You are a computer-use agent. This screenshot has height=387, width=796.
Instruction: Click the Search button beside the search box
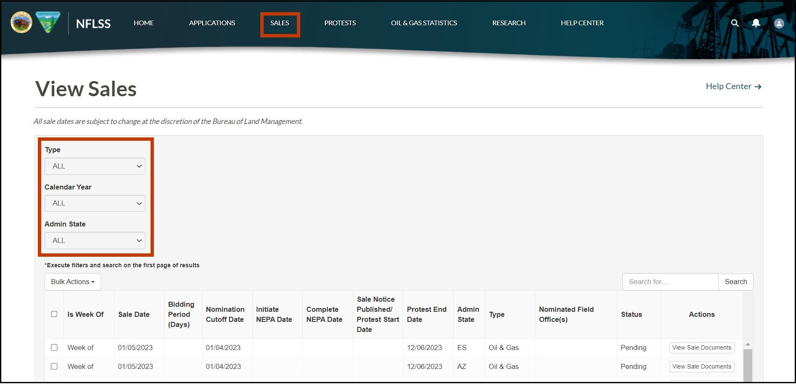(x=735, y=282)
